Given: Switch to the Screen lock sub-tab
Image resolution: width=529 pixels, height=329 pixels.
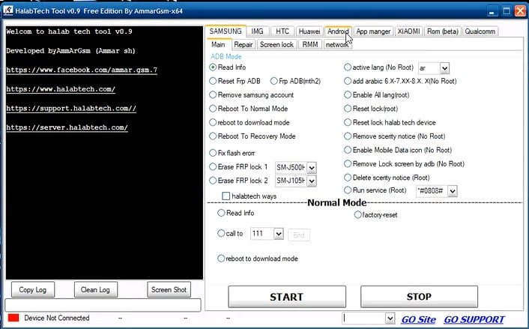Looking at the screenshot, I should (276, 45).
